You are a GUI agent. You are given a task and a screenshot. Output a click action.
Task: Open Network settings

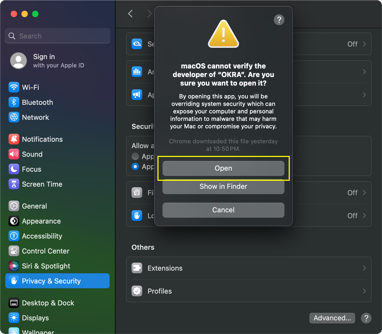57,117
